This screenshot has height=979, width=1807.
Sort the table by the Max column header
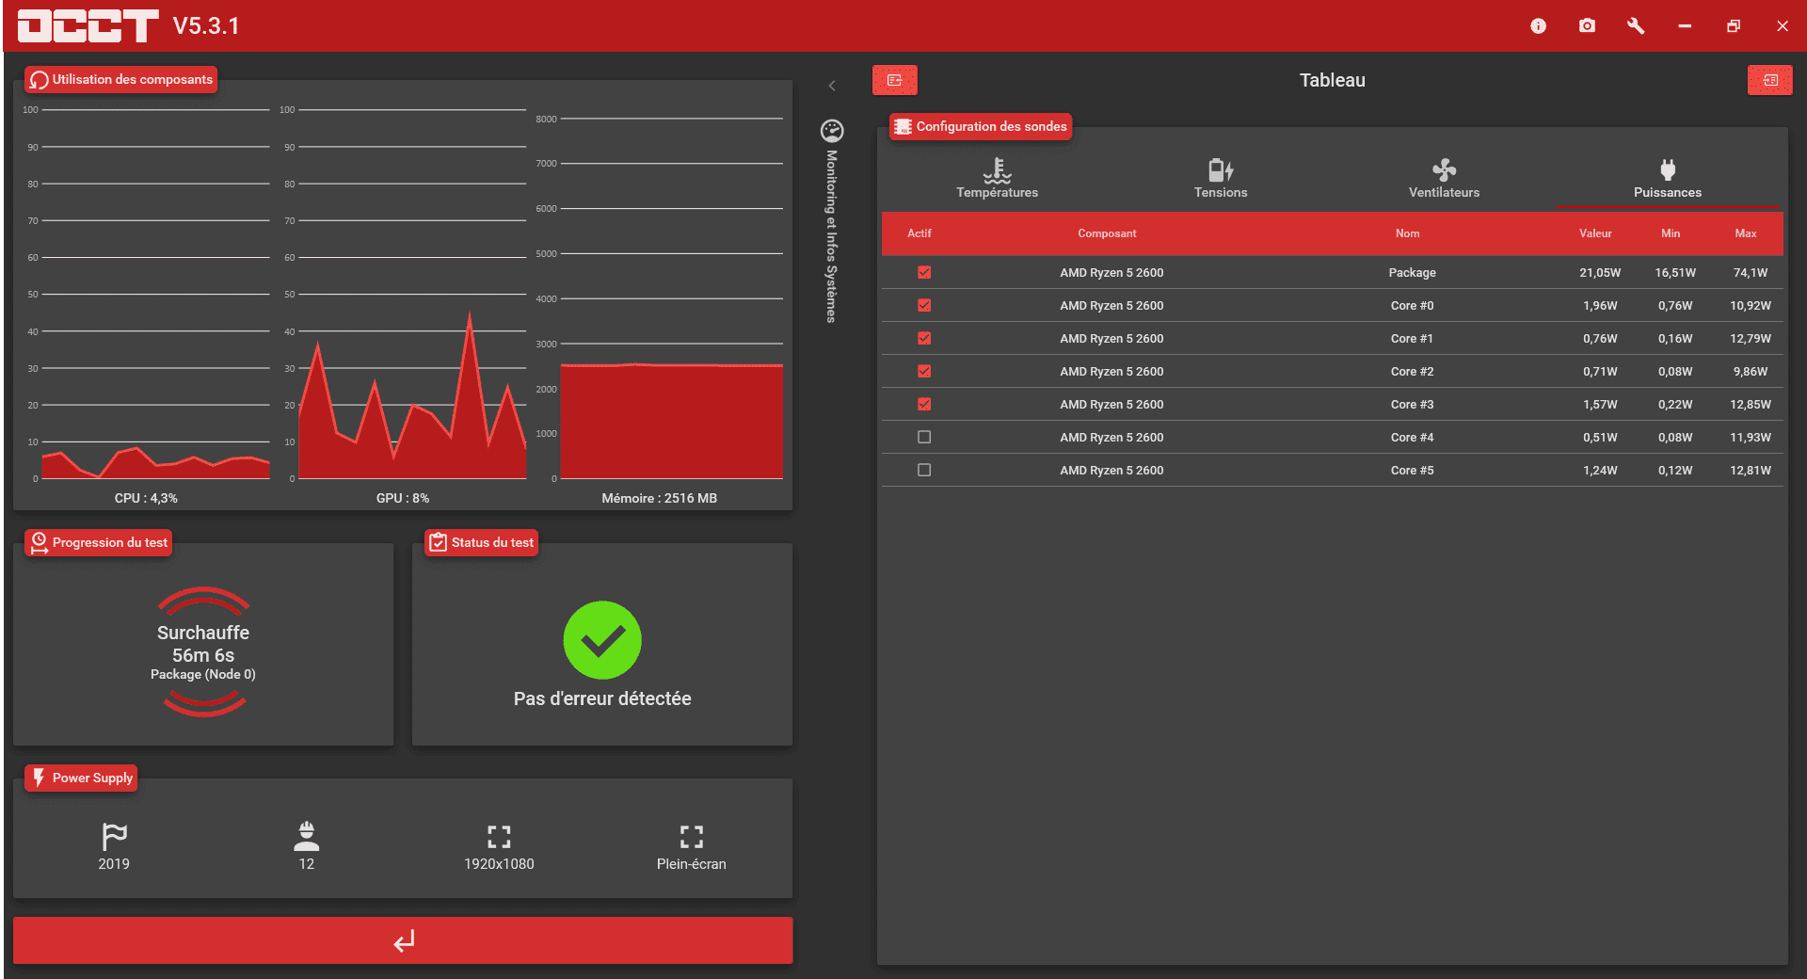[x=1745, y=233]
